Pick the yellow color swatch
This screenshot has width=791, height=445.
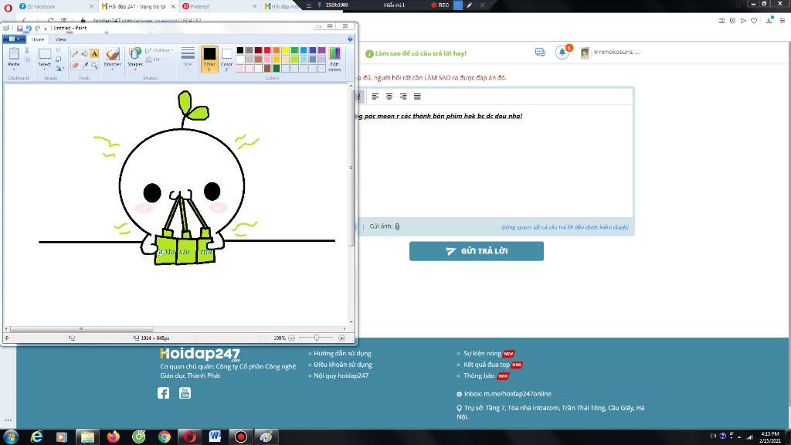tap(286, 50)
